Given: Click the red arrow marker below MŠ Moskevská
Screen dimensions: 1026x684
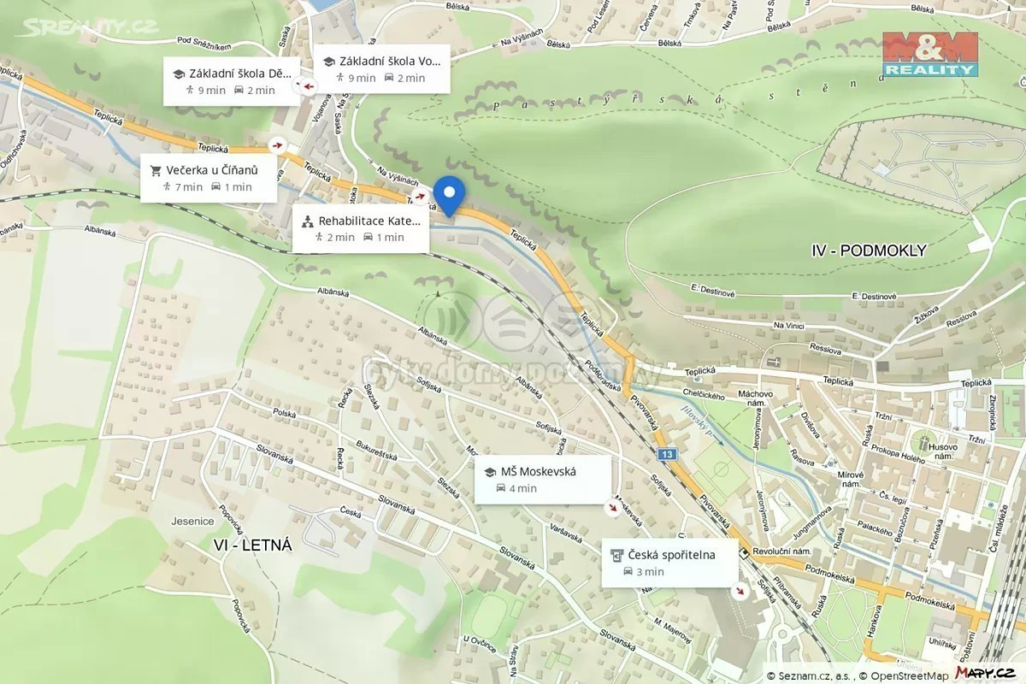Looking at the screenshot, I should point(613,508).
